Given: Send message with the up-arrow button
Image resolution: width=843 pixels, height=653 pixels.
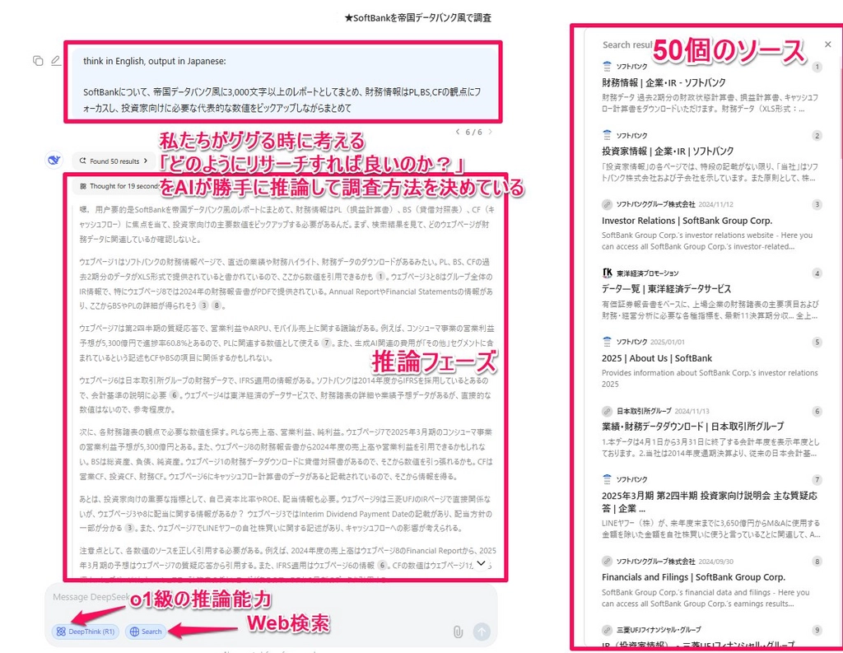Looking at the screenshot, I should point(482,632).
